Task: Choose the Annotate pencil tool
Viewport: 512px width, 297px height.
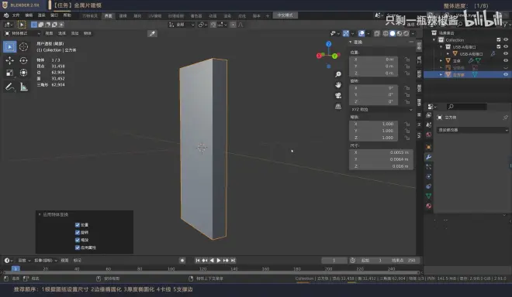Action: coord(10,87)
